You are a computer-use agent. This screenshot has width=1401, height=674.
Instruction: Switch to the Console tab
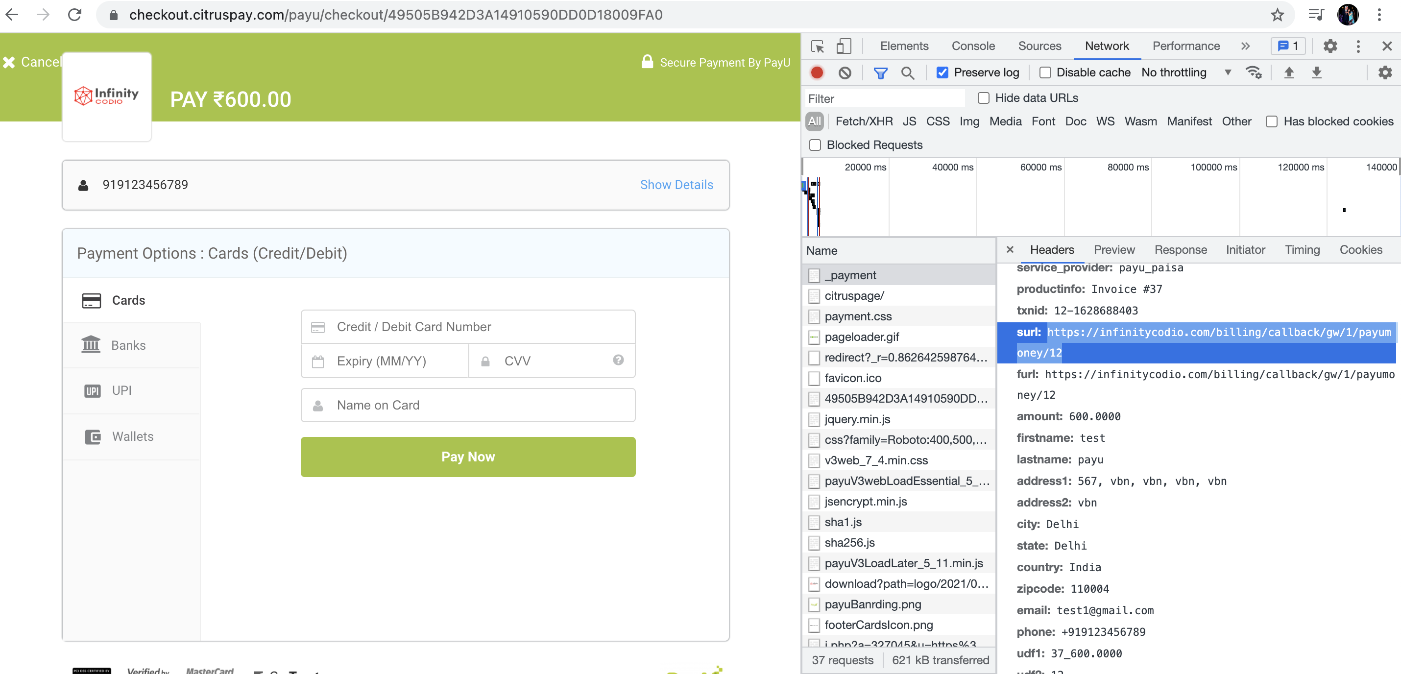click(x=973, y=46)
